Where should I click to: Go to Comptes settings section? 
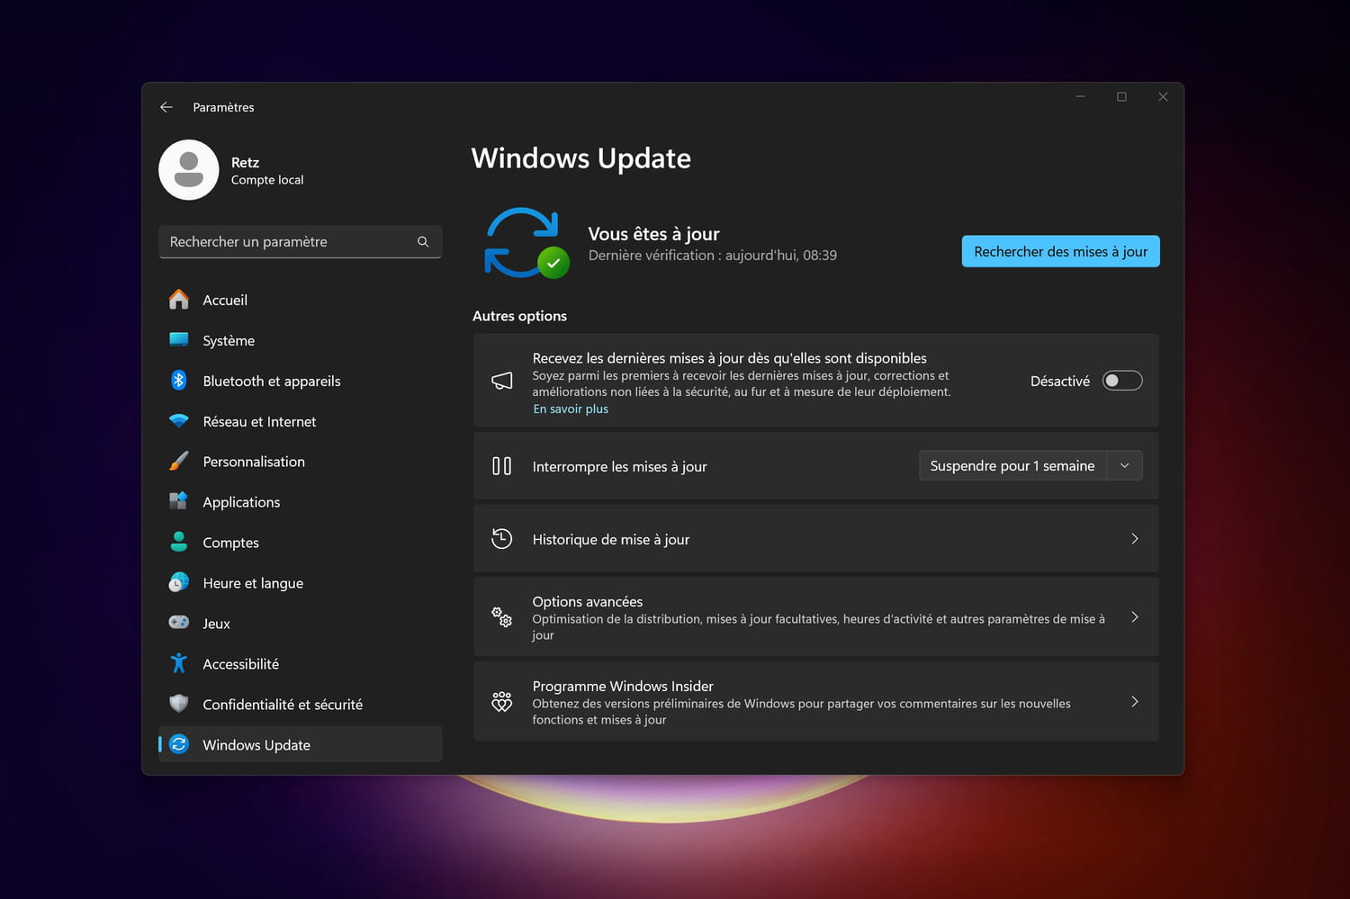pos(230,543)
